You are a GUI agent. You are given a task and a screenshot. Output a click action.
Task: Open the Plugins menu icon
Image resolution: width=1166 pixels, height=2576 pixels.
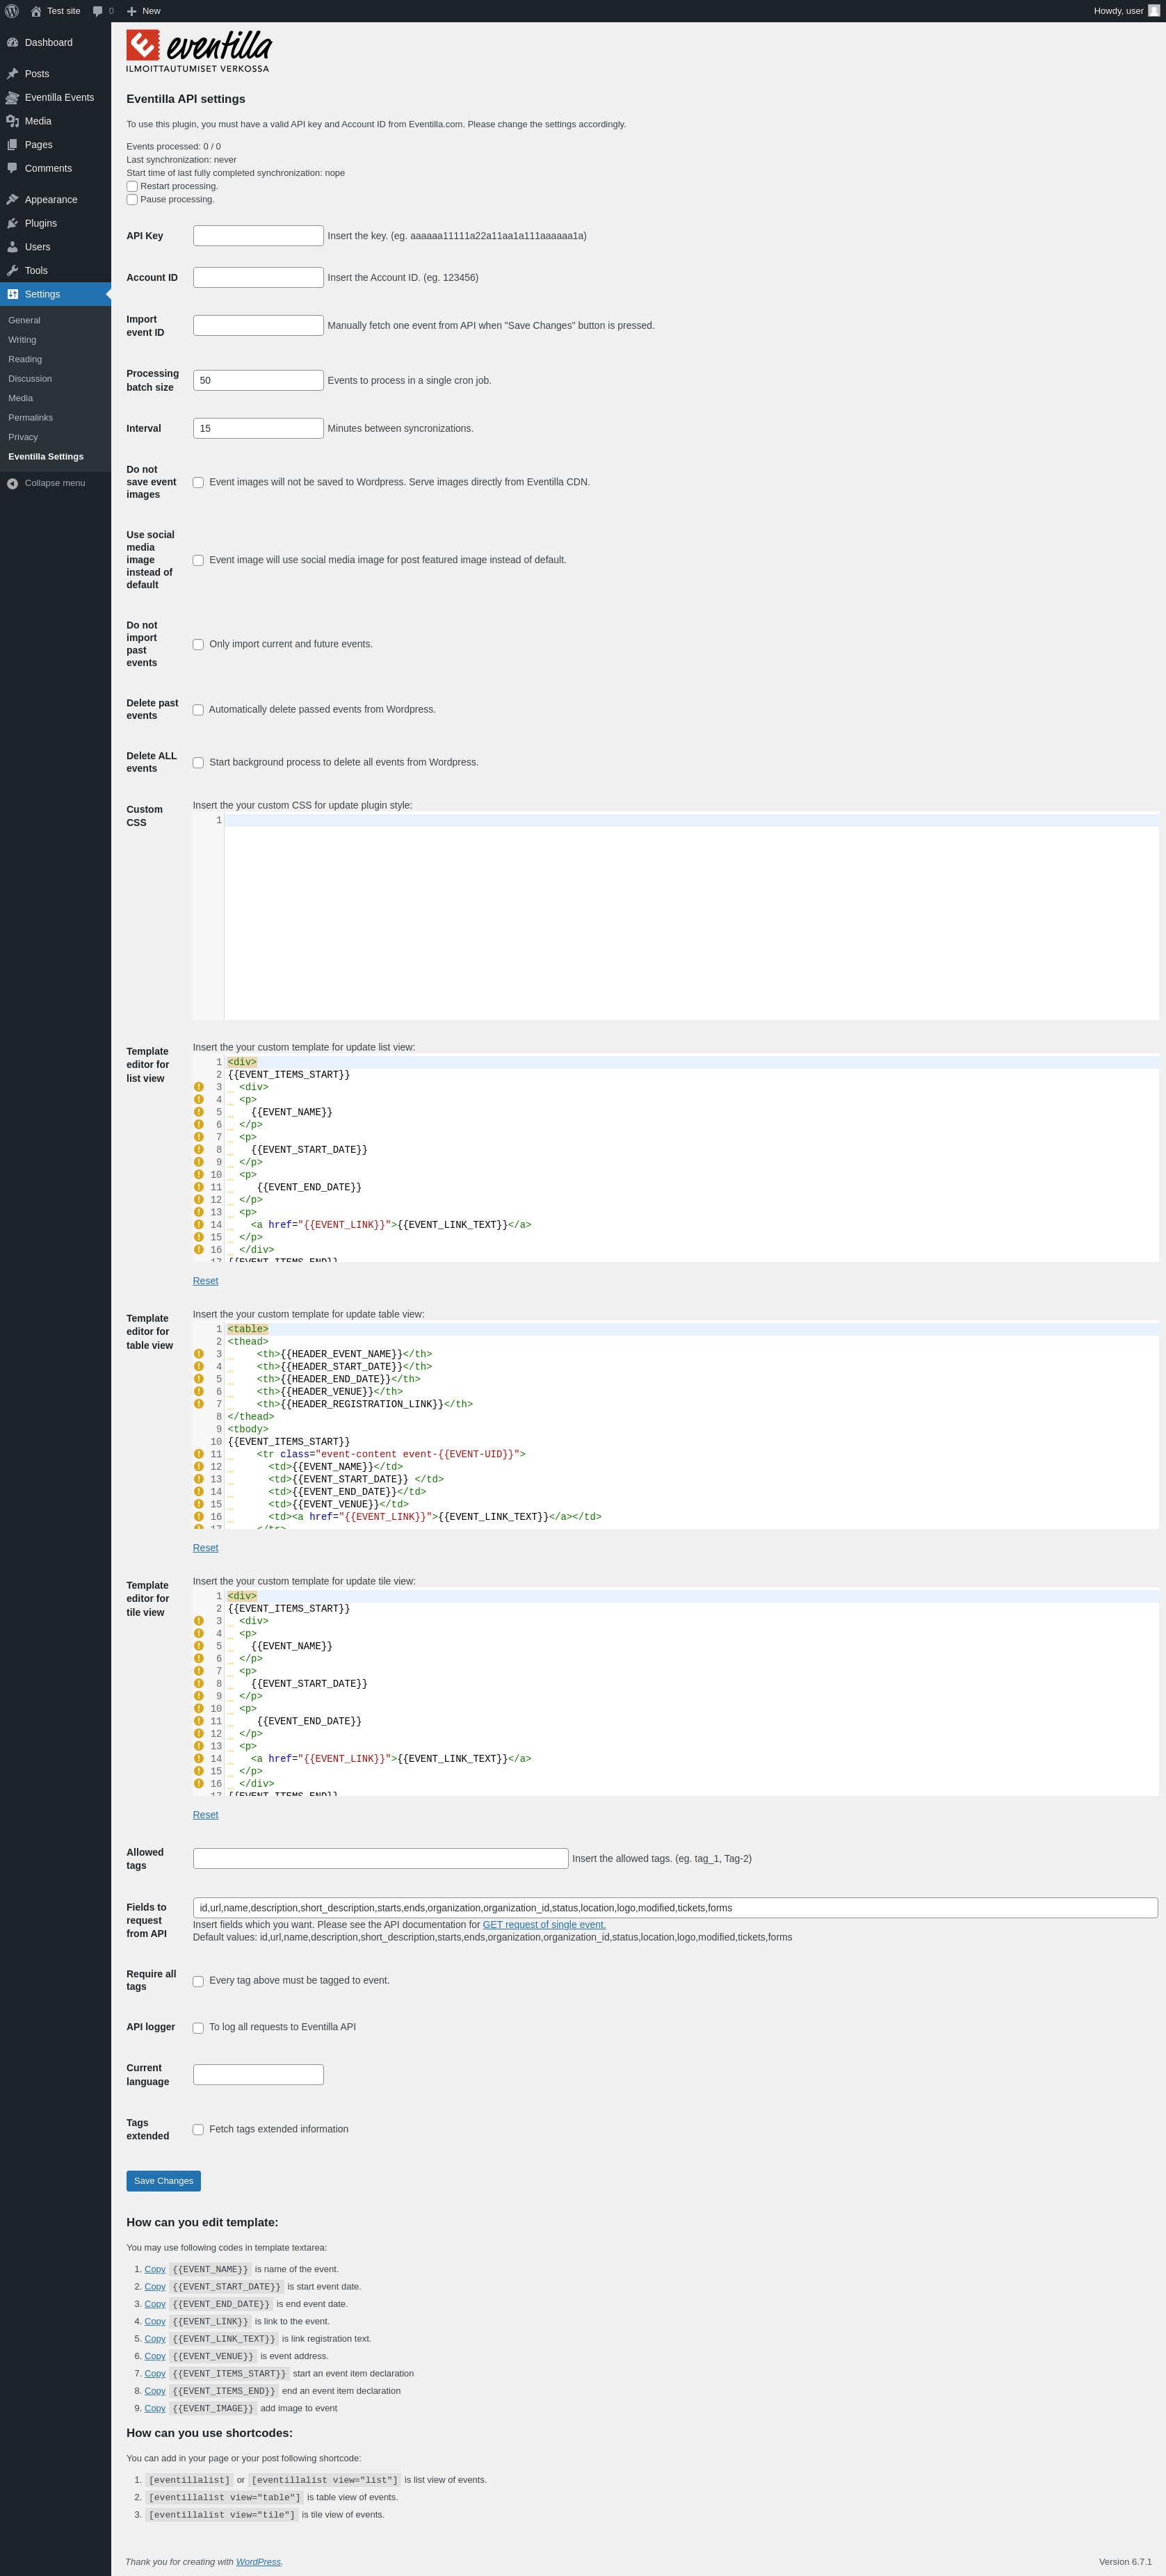click(x=12, y=224)
